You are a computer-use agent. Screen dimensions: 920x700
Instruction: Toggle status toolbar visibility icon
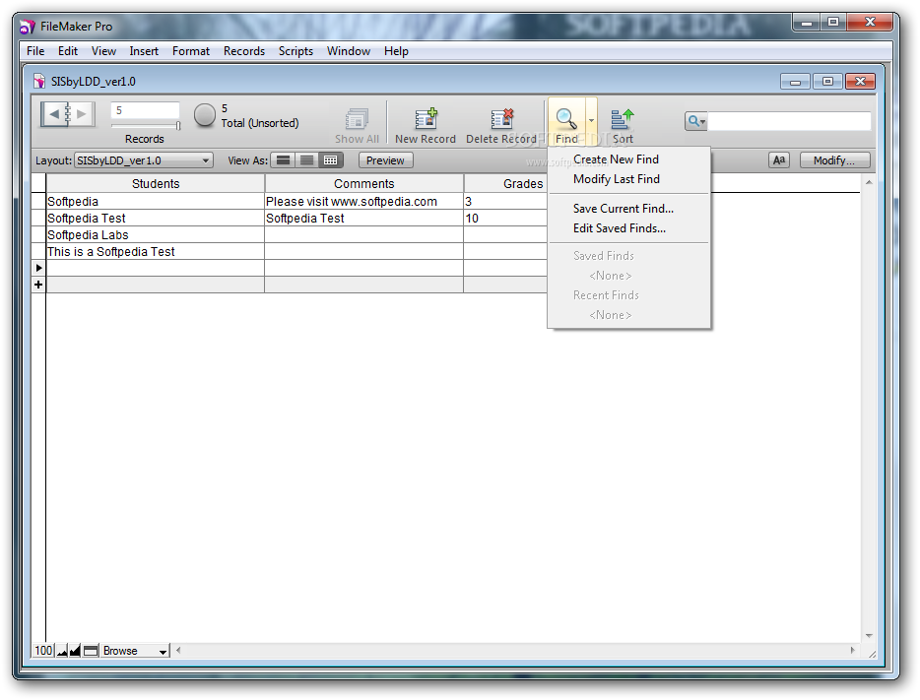91,651
